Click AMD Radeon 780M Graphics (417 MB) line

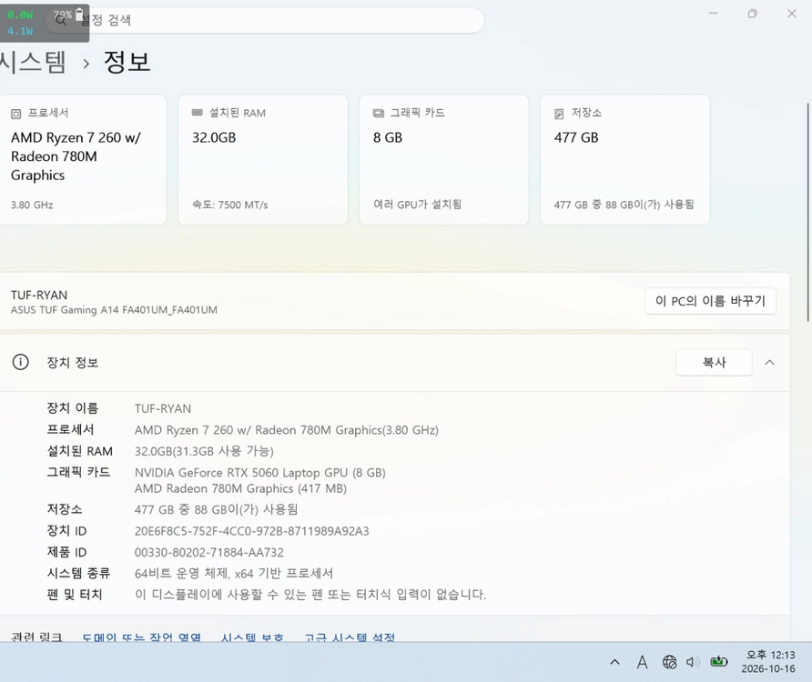click(x=241, y=488)
